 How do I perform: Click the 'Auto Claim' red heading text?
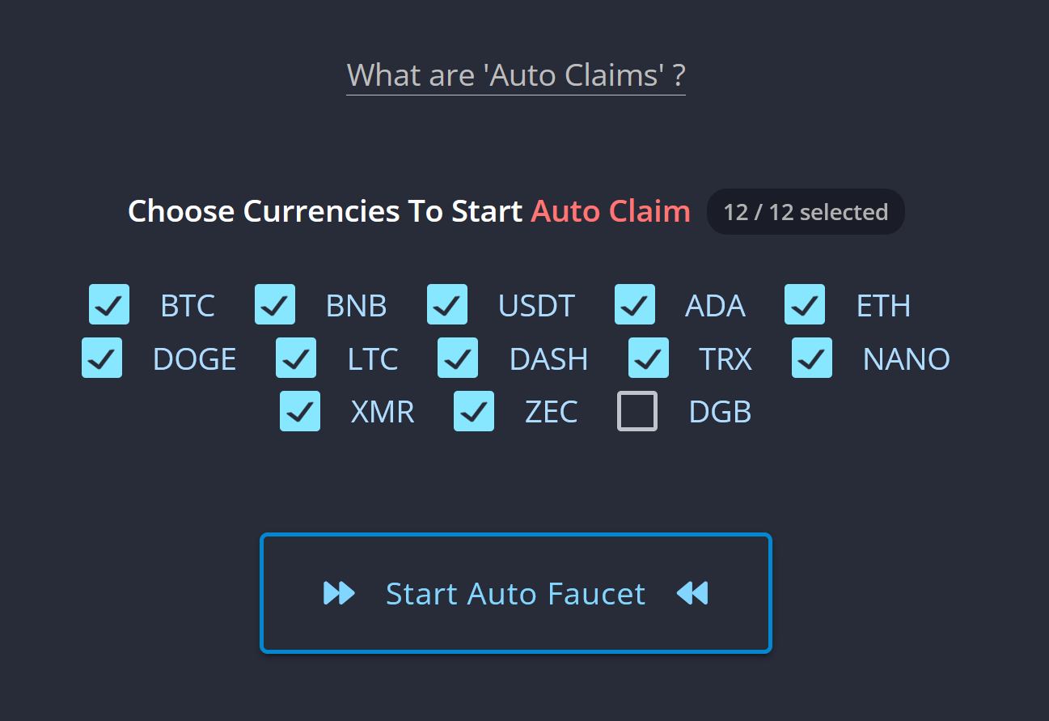(610, 210)
